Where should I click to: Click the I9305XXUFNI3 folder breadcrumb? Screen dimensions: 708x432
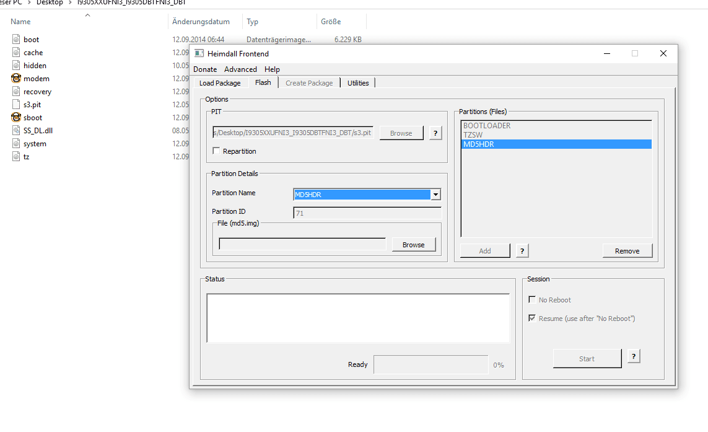pos(131,2)
